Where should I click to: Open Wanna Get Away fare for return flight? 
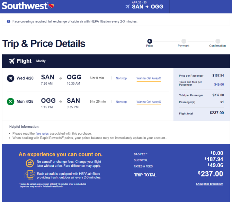point(149,102)
